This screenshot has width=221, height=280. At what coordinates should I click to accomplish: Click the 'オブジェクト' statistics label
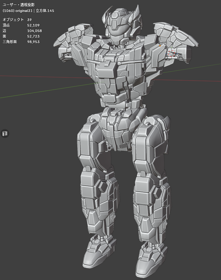click(x=13, y=20)
